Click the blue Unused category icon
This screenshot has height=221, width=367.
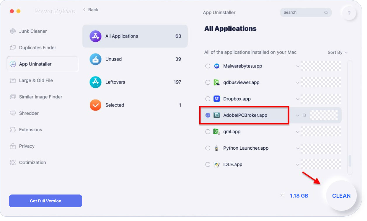[x=96, y=59]
